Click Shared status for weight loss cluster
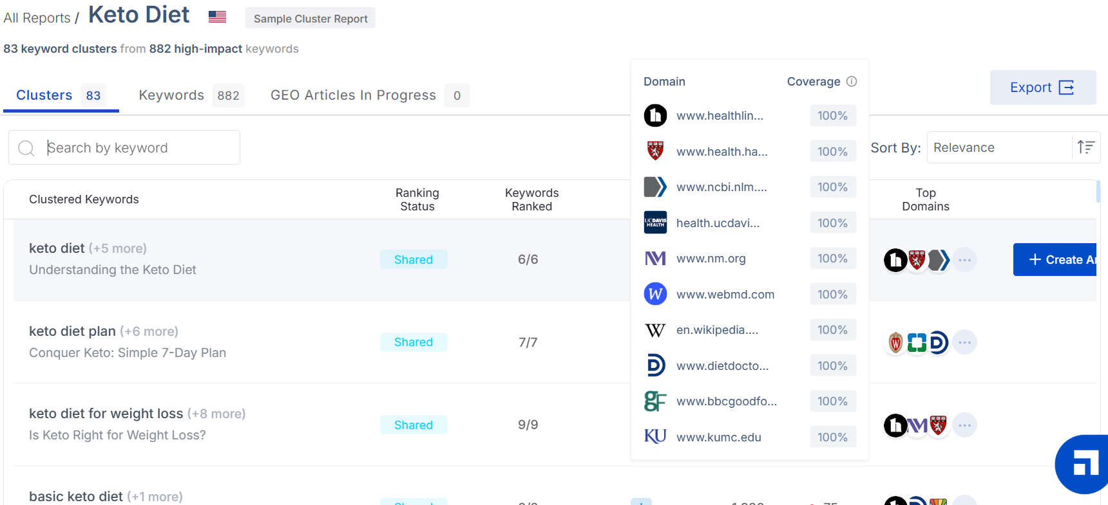 tap(414, 425)
